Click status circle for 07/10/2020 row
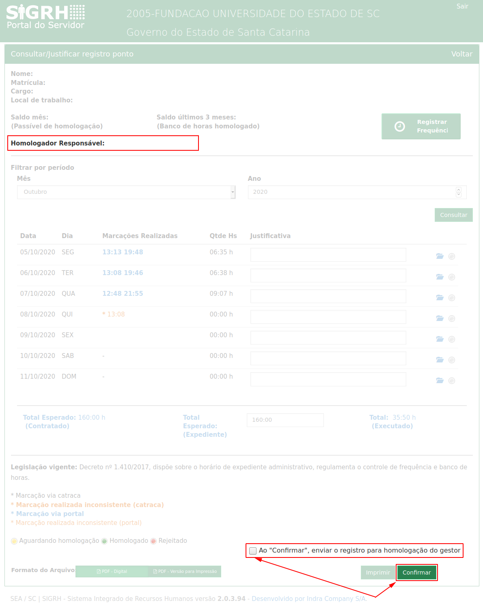 452,298
